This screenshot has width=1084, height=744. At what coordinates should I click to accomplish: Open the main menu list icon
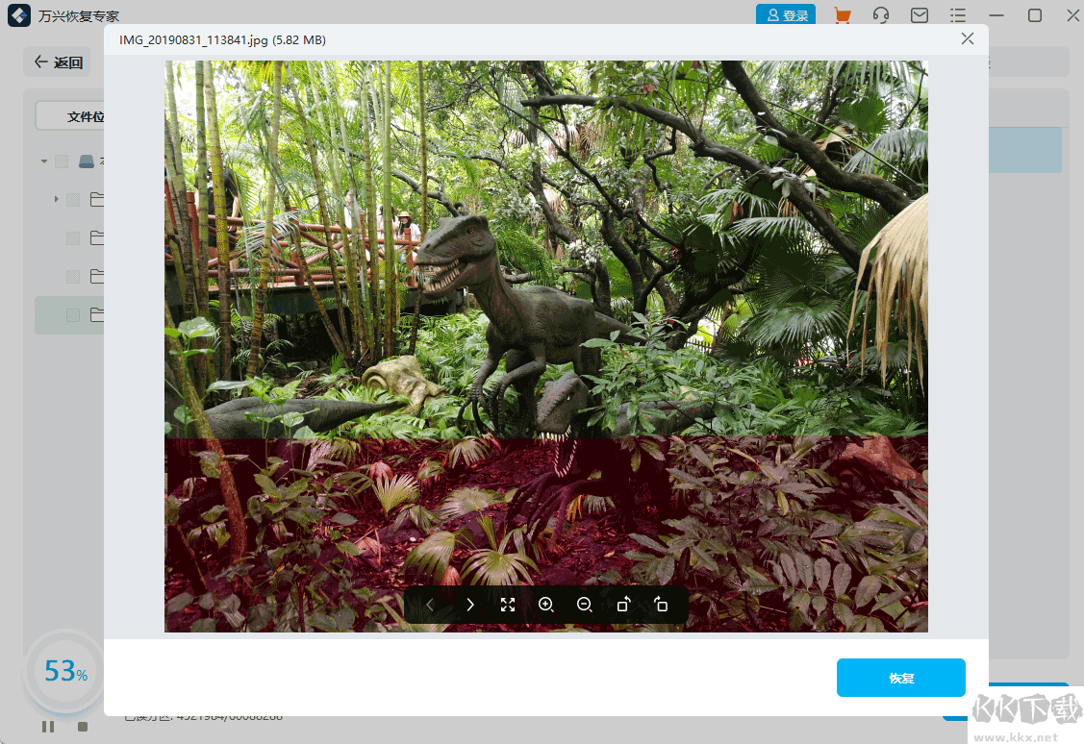pos(957,15)
